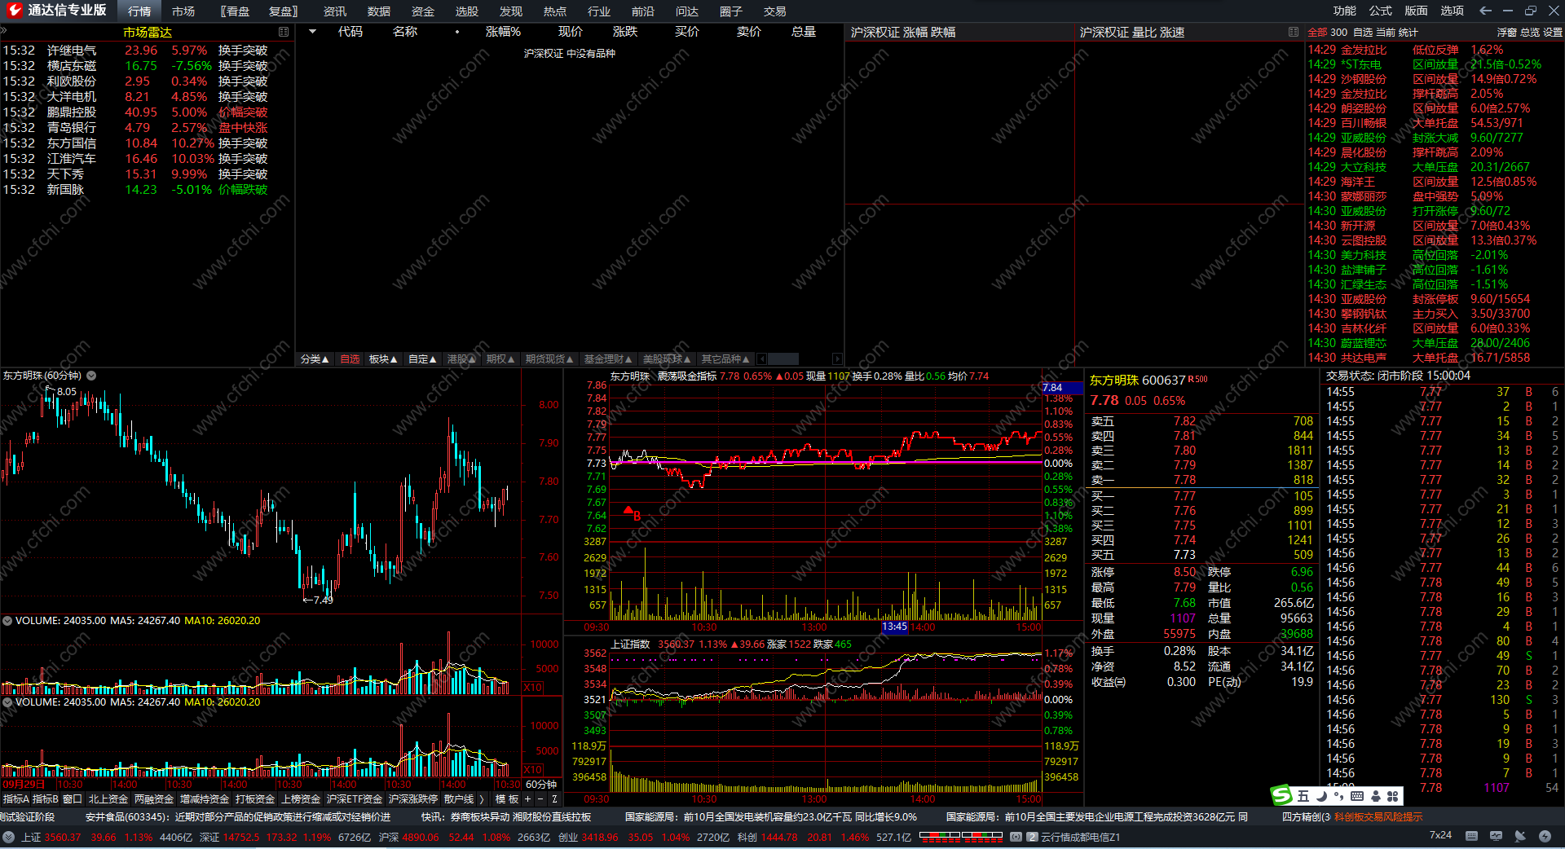Expand the 自定 custom dropdown

[422, 359]
